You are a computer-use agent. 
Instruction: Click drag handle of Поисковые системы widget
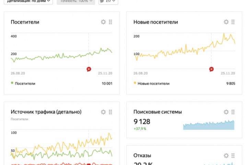[x=233, y=112]
